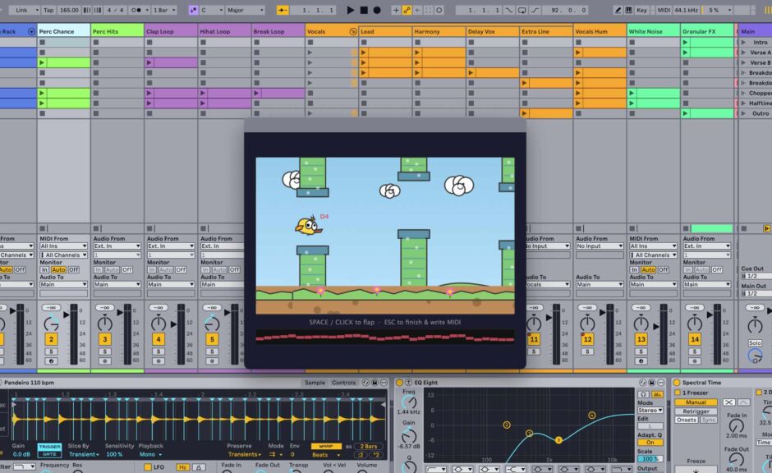Stop playback with the transport Stop button
Image resolution: width=772 pixels, height=473 pixels.
tap(364, 10)
